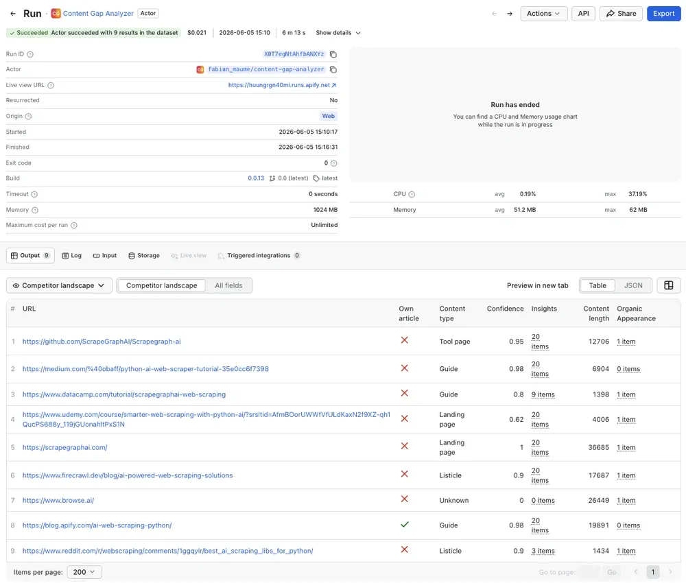
Task: Open the Content Gap Analyzer actor link
Action: pyautogui.click(x=98, y=14)
